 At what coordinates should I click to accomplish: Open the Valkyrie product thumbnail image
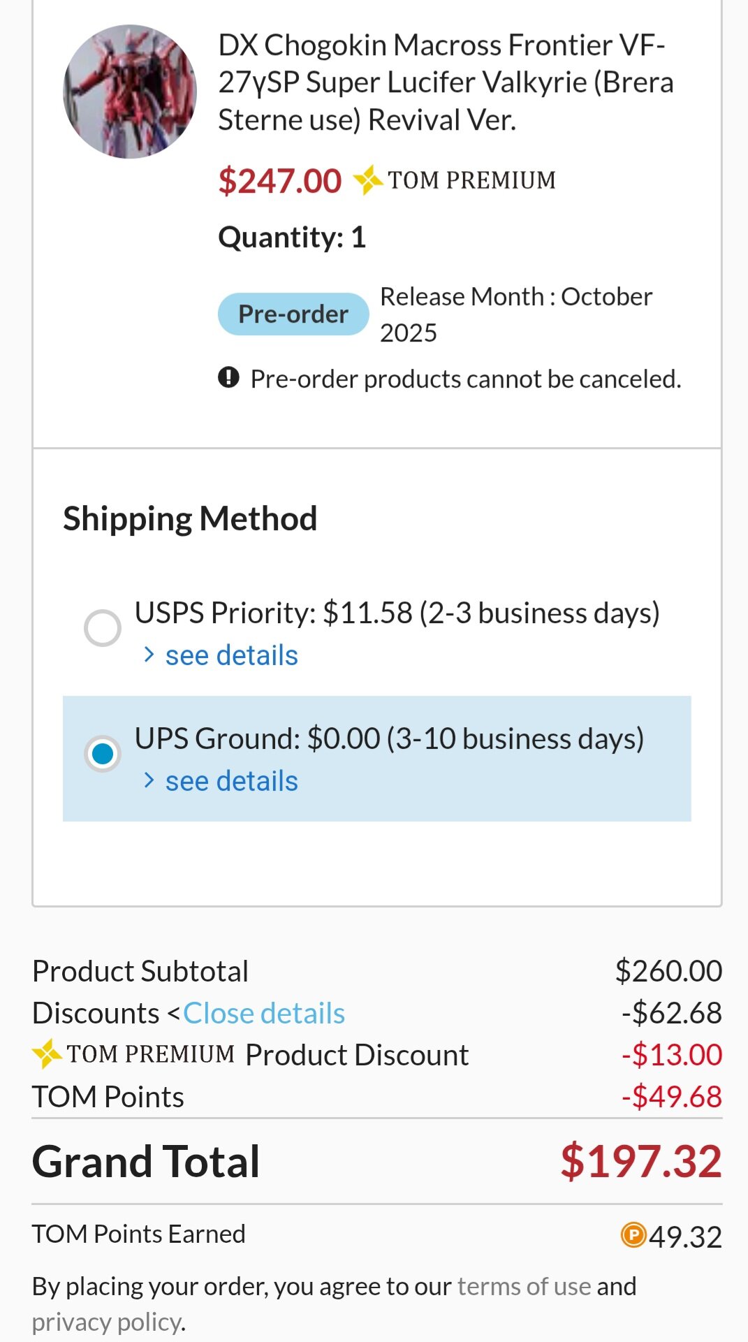pyautogui.click(x=130, y=92)
